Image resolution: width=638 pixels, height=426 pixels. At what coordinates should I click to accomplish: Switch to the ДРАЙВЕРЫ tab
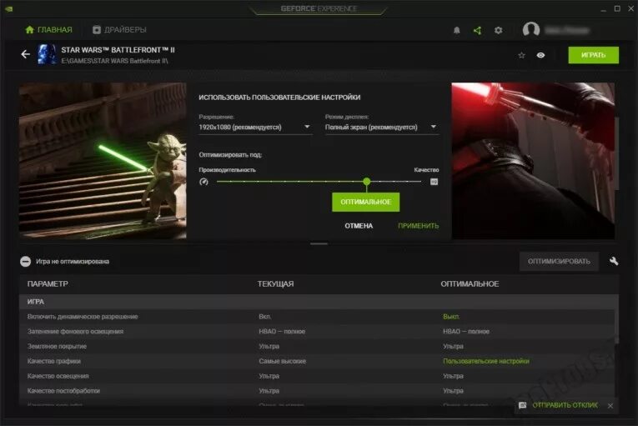point(119,30)
